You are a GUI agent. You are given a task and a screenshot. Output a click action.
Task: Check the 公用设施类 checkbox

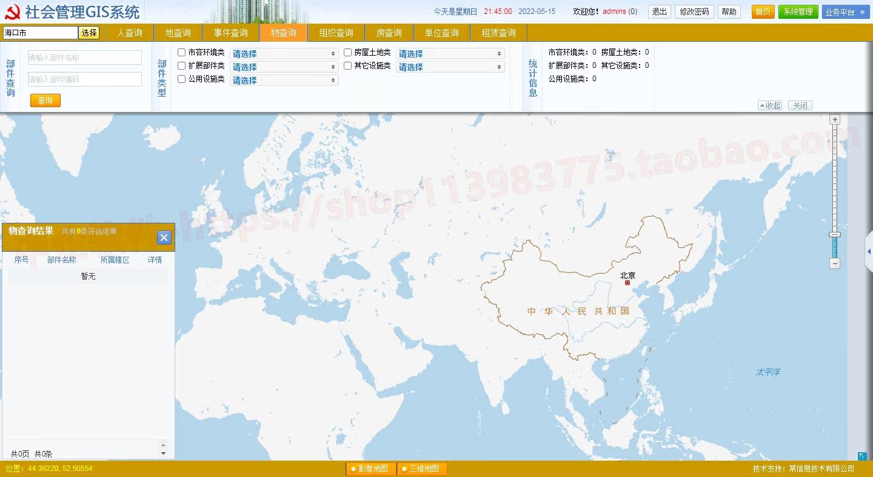pyautogui.click(x=181, y=79)
